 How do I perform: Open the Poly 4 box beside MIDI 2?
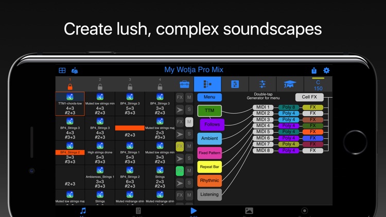click(289, 114)
